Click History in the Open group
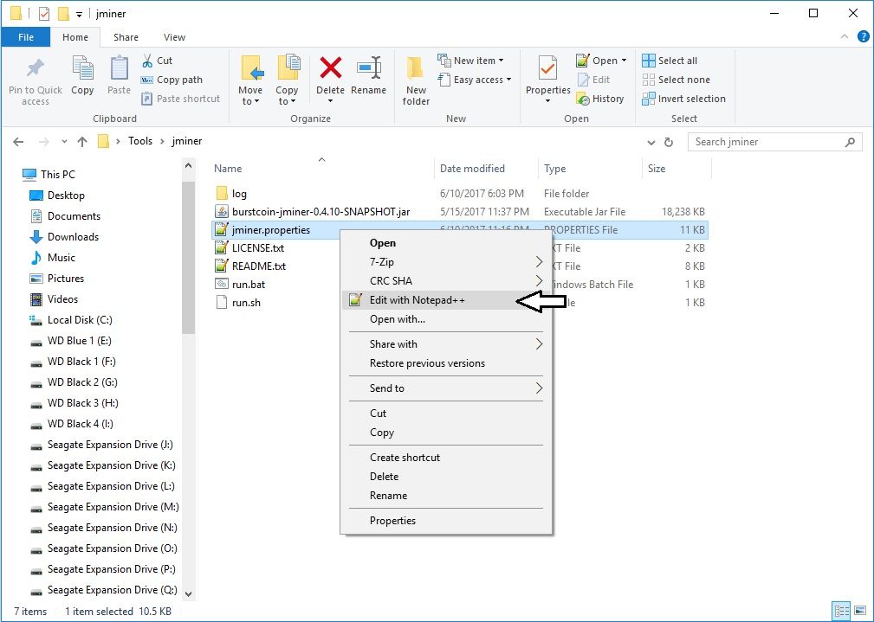This screenshot has width=874, height=622. 600,99
